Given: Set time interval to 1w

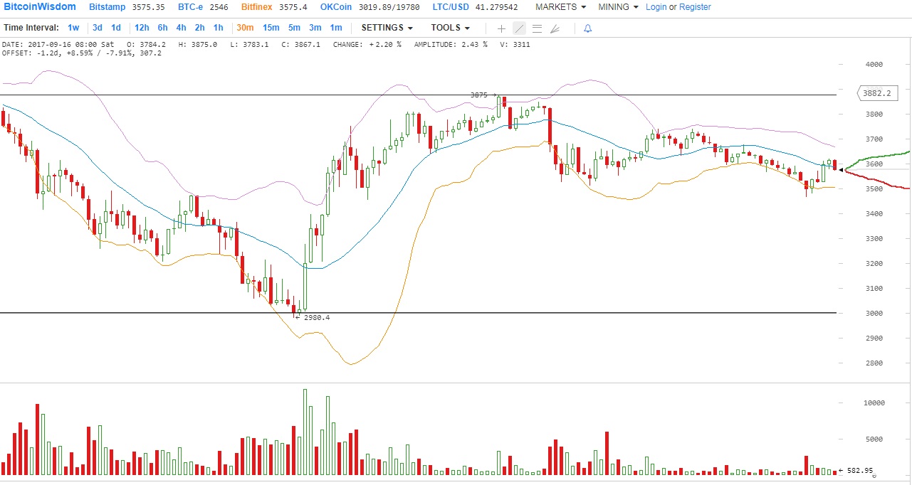Looking at the screenshot, I should point(73,28).
